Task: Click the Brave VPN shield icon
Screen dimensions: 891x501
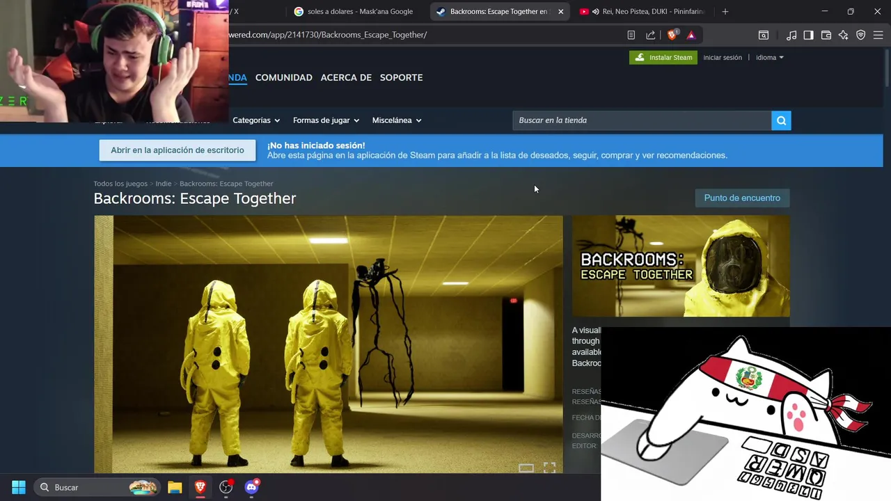Action: pyautogui.click(x=861, y=35)
